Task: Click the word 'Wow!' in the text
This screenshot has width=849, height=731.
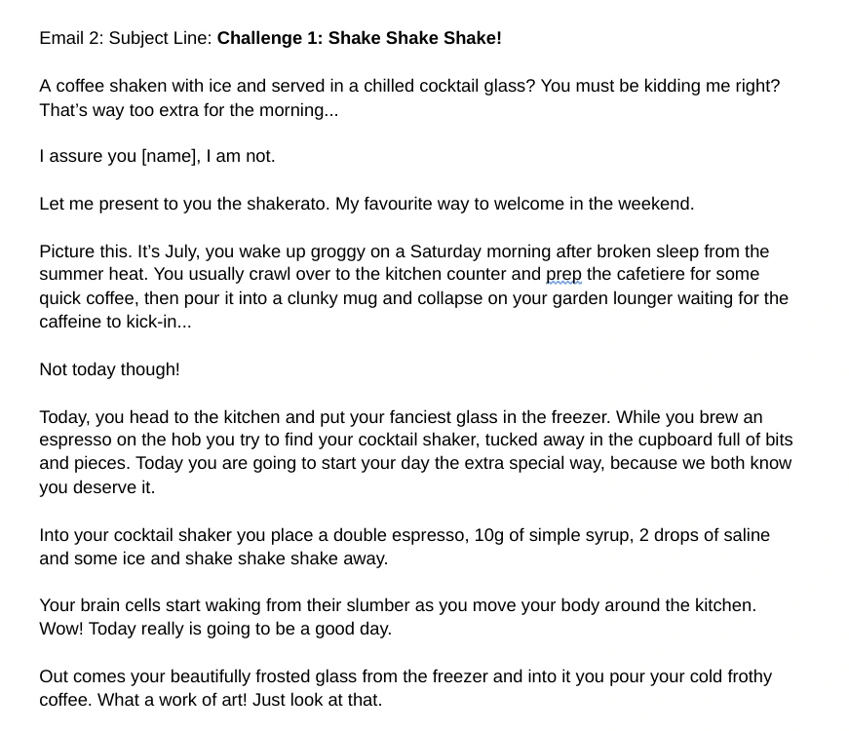Action: tap(61, 630)
